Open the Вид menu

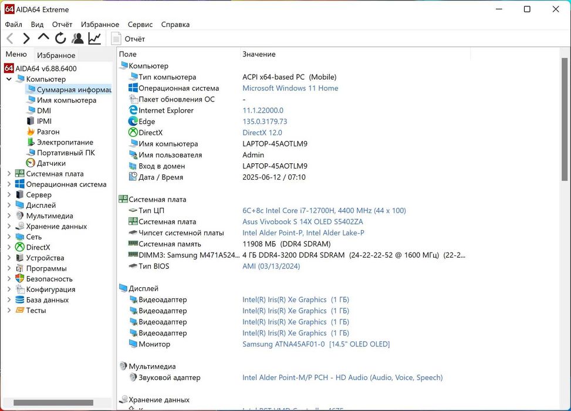tap(37, 25)
